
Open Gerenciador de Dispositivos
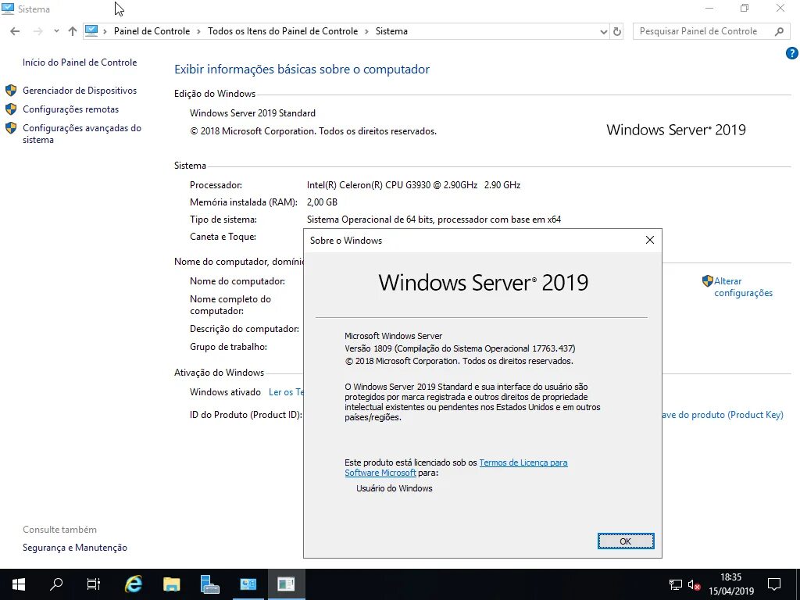coord(80,91)
